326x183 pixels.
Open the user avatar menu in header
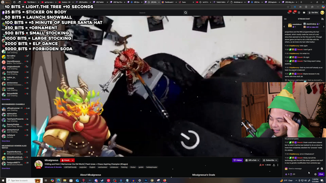[x=322, y=13]
